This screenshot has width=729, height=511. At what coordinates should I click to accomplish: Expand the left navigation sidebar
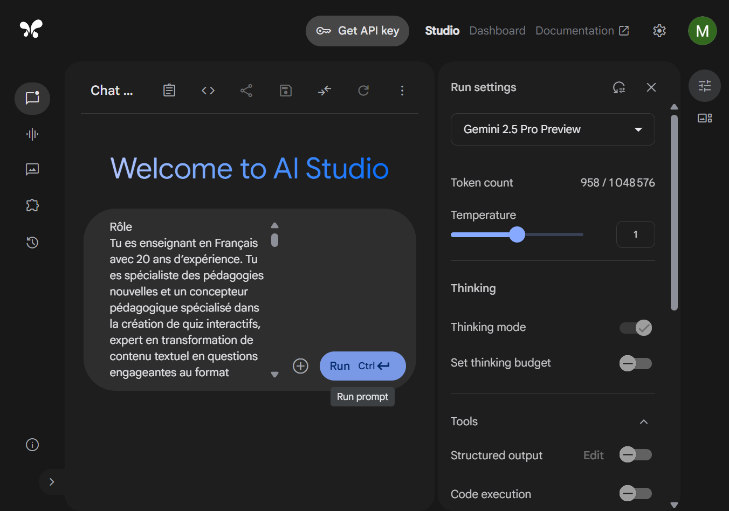52,482
